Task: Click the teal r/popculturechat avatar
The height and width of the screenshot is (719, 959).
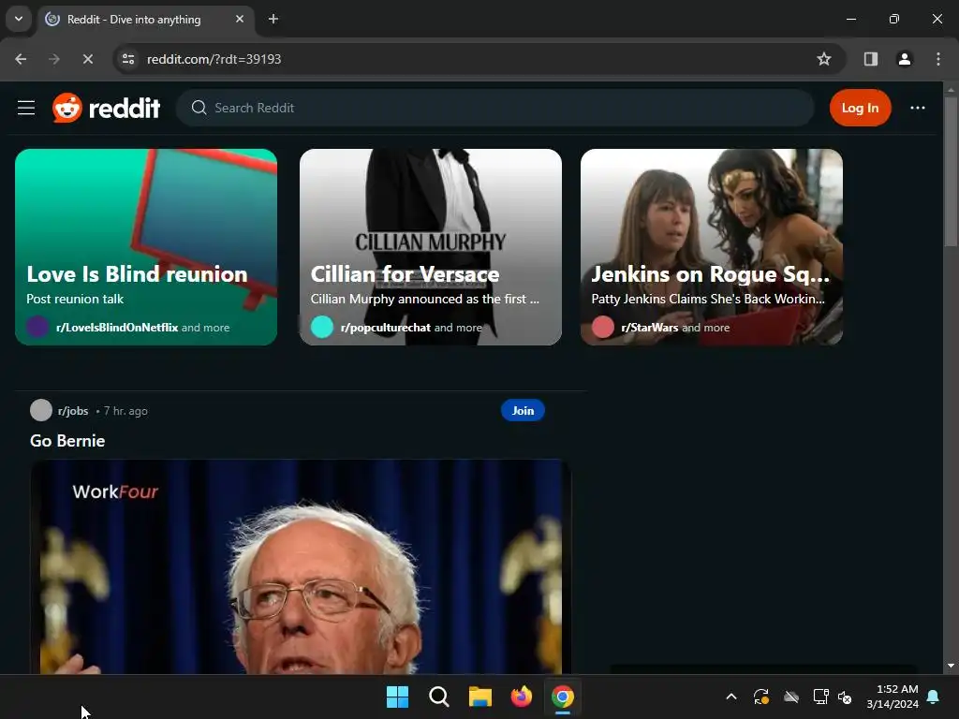Action: (322, 327)
